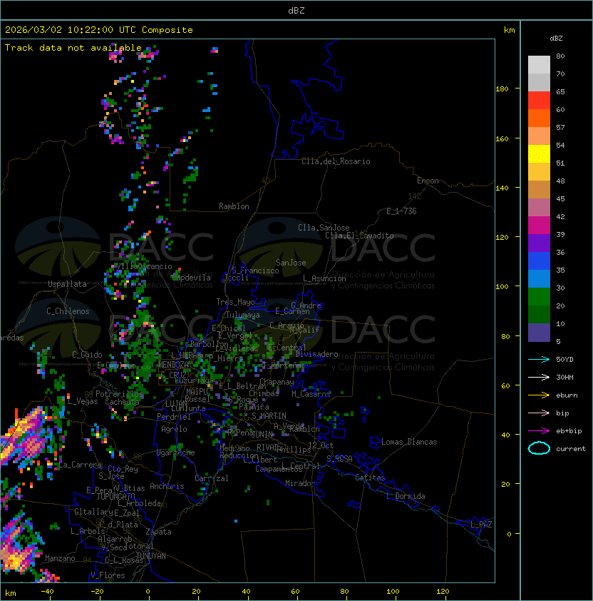Click the white 30HM arrow legend icon
This screenshot has width=593, height=601.
click(539, 377)
